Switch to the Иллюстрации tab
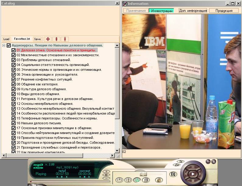 [162, 11]
